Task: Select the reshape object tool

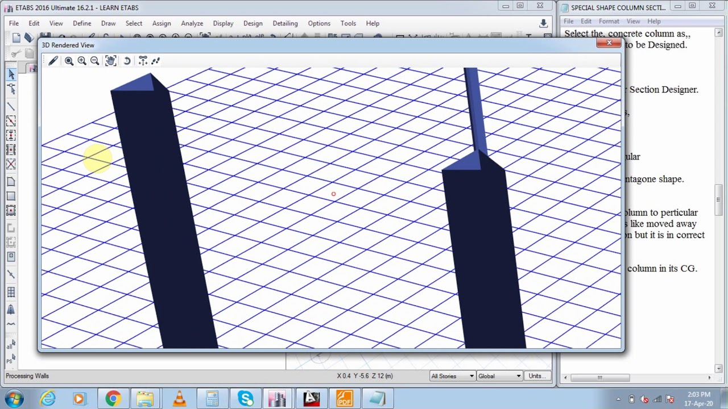Action: coord(11,89)
